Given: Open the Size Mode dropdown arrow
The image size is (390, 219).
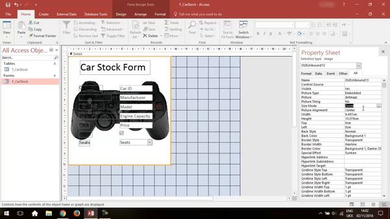Looking at the screenshot, I should 378,106.
